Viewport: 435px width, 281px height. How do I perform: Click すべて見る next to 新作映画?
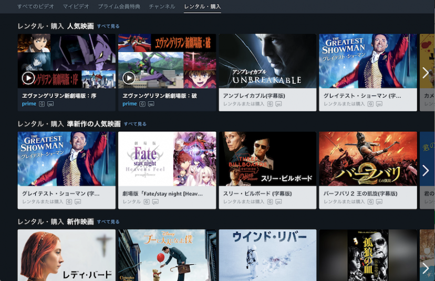click(x=108, y=222)
